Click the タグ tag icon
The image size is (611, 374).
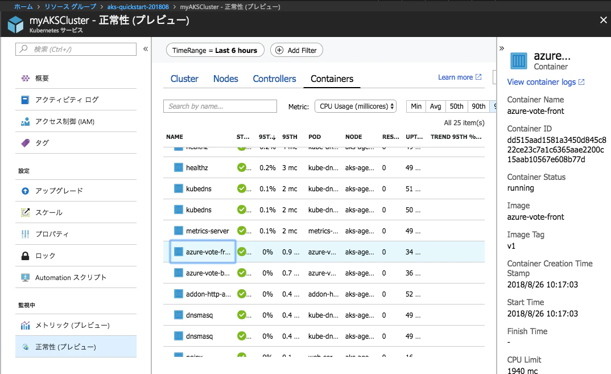26,143
